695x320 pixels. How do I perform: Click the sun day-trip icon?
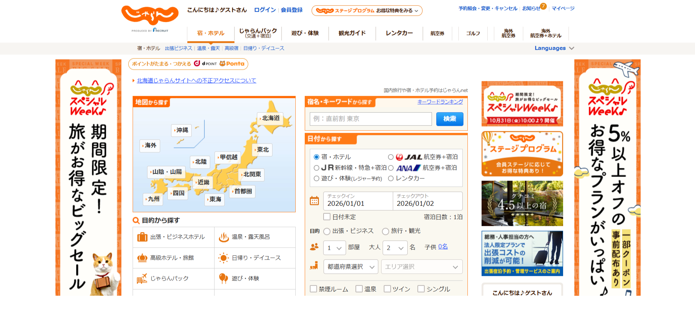pos(223,258)
